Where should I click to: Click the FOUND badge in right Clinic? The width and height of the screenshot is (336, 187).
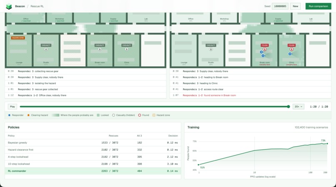pos(292,45)
